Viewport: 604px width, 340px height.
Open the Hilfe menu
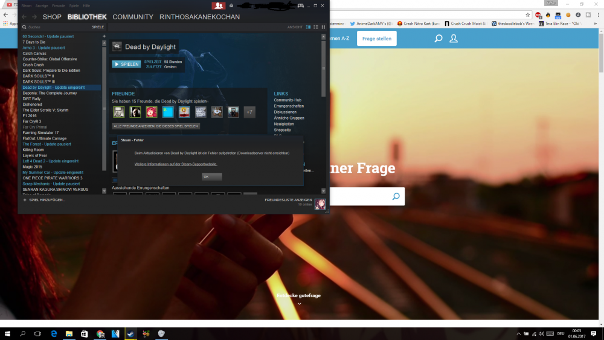point(86,6)
